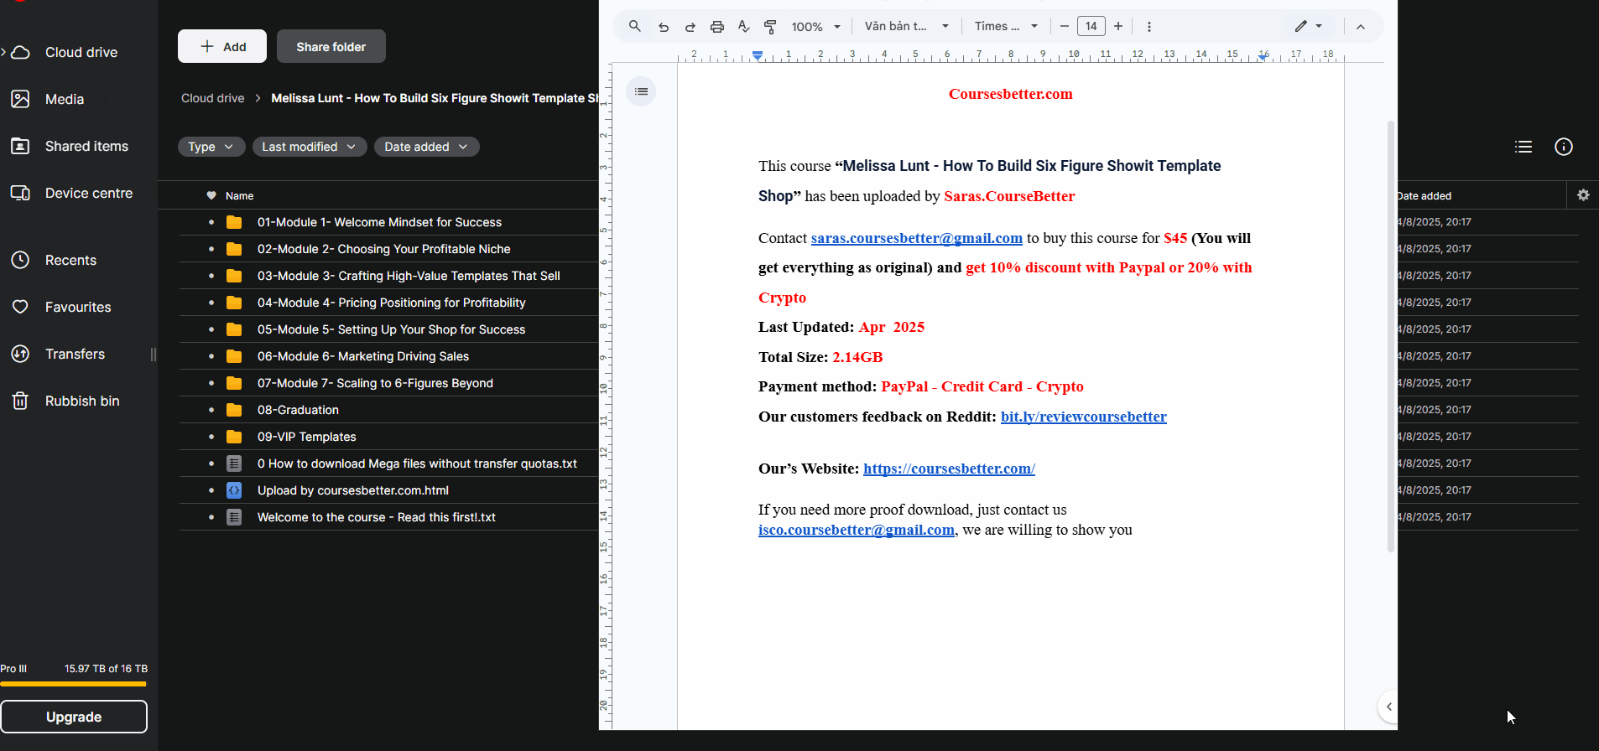
Task: Open the Times font dropdown
Action: (1006, 27)
